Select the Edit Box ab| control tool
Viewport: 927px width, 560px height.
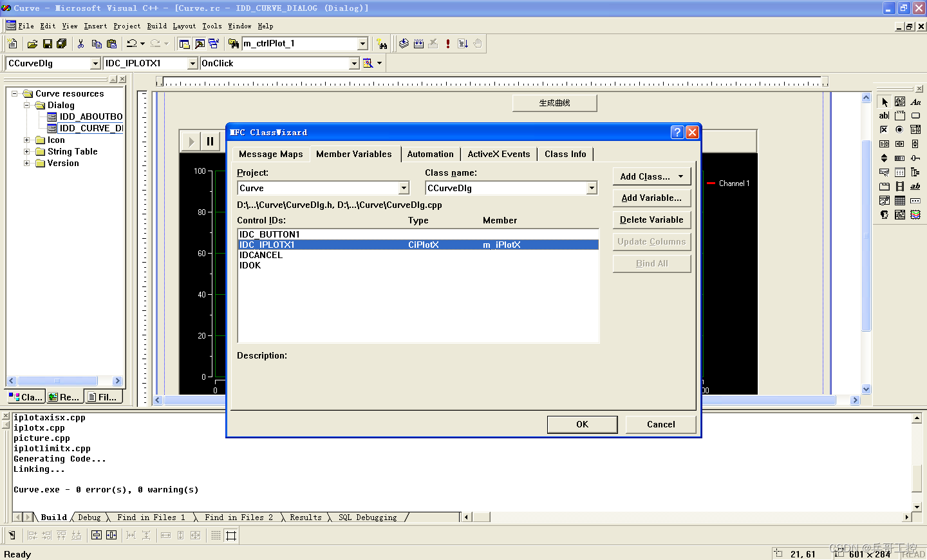(x=884, y=116)
